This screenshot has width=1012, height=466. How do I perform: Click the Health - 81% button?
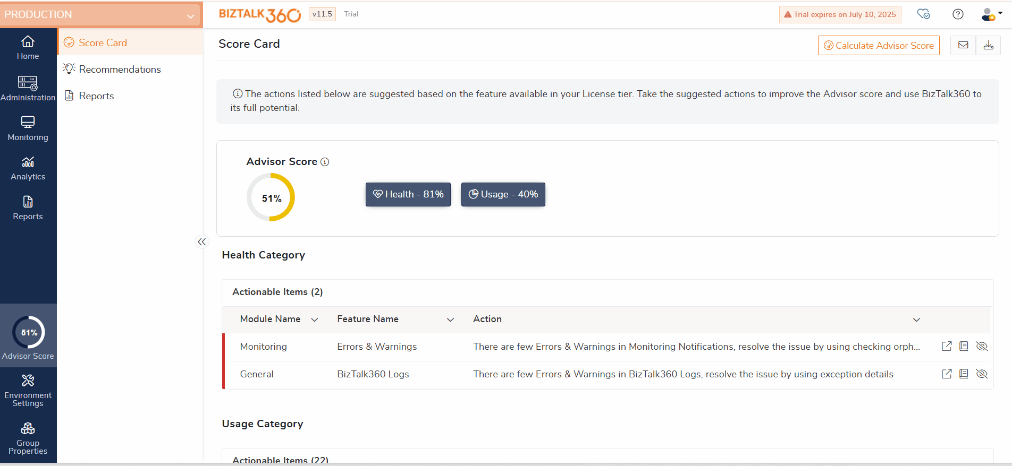click(408, 194)
